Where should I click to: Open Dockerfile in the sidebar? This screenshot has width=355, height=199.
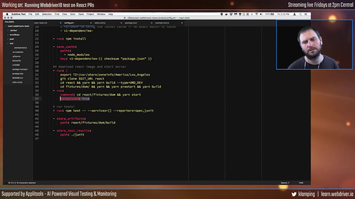pos(17,61)
